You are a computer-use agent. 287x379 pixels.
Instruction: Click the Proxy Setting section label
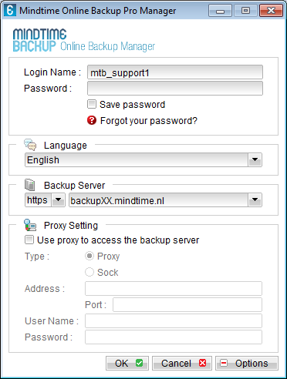click(x=71, y=226)
